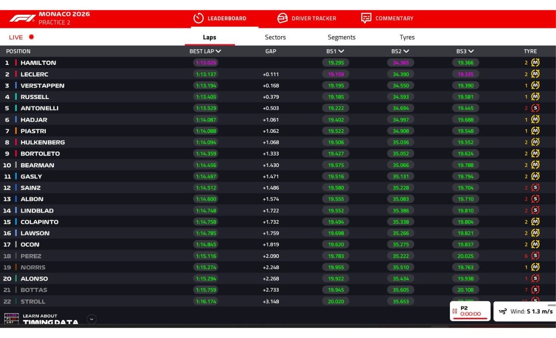Expand the Best Lap column dropdown
Screen dimensions: 556x338
click(x=218, y=51)
